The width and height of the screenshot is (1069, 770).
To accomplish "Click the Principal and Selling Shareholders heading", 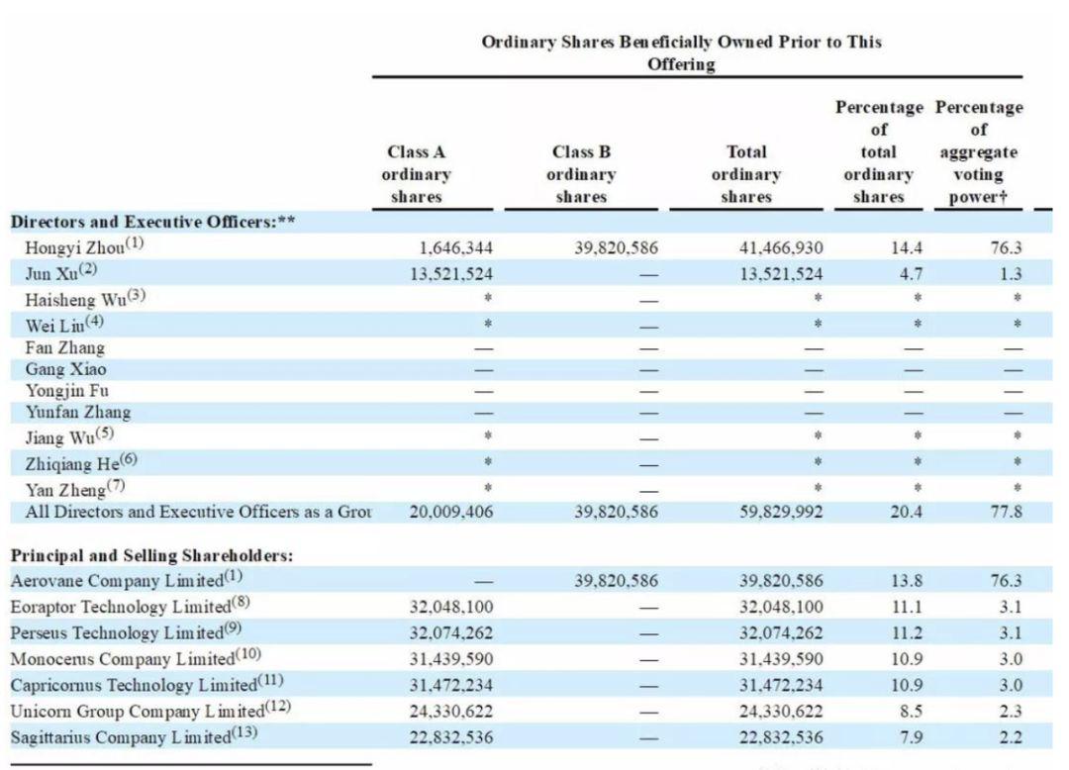I will (151, 555).
